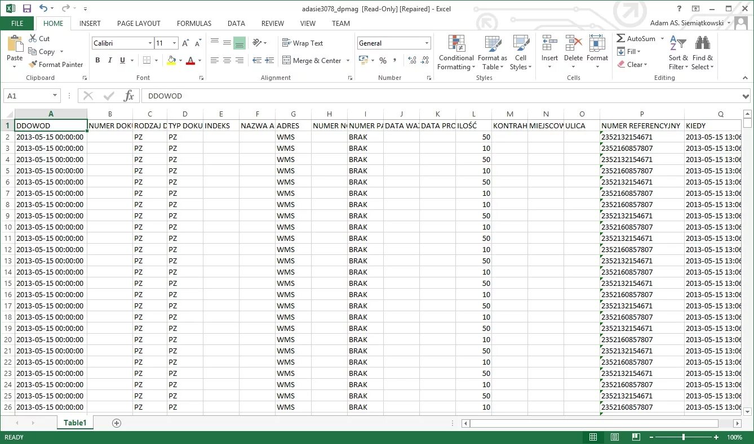Image resolution: width=754 pixels, height=444 pixels.
Task: Toggle Underline formatting
Action: (122, 60)
